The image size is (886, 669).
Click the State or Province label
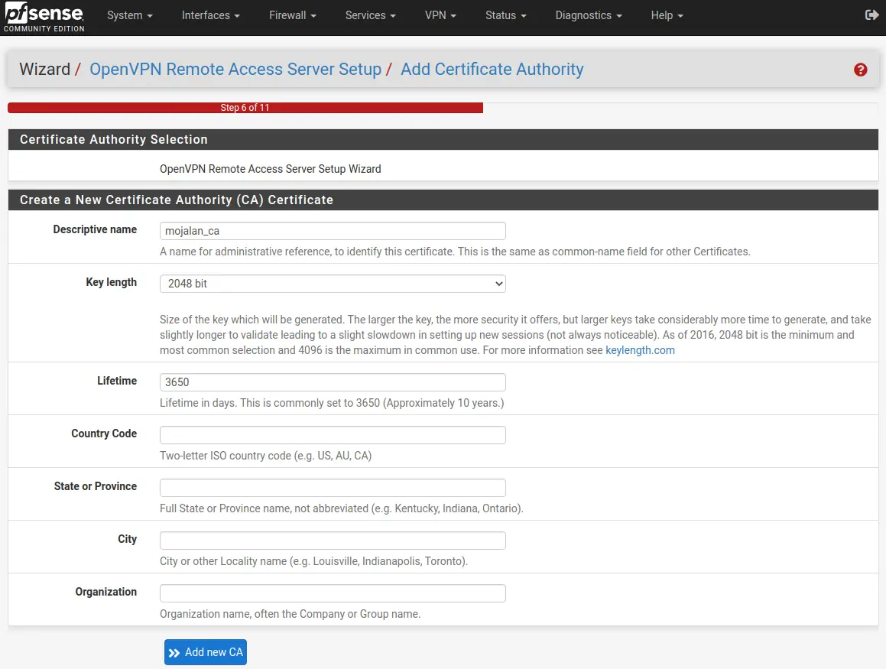point(96,486)
